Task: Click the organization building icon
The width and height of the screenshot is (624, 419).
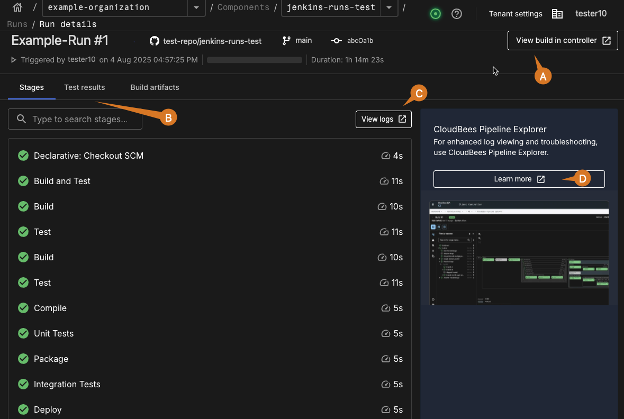Action: 557,14
